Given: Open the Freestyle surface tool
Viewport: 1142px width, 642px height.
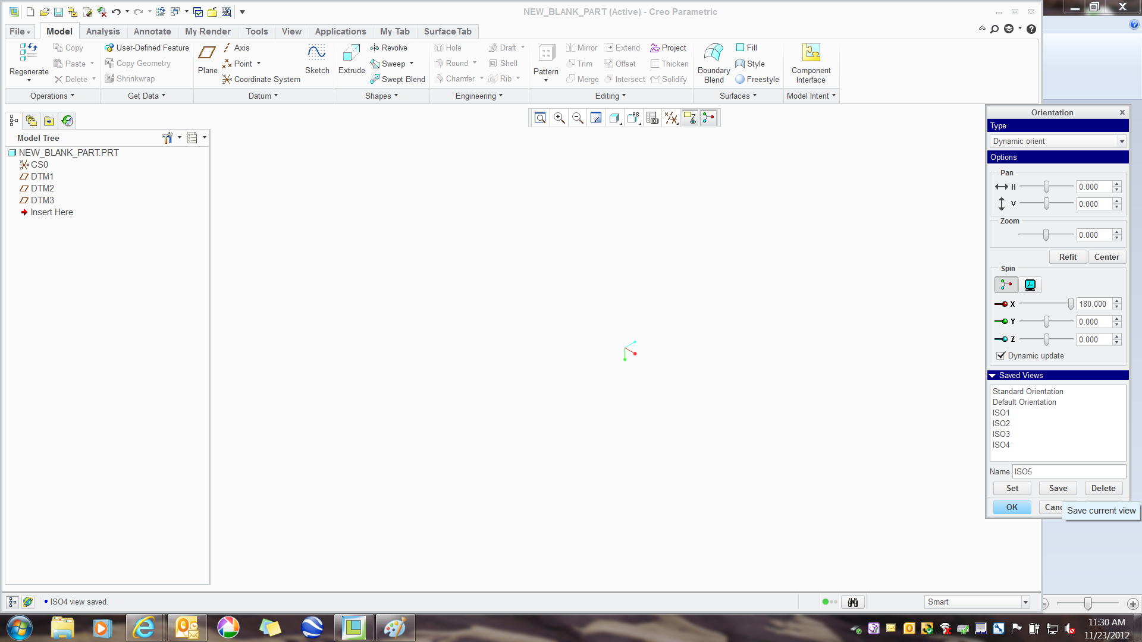Looking at the screenshot, I should (x=757, y=79).
